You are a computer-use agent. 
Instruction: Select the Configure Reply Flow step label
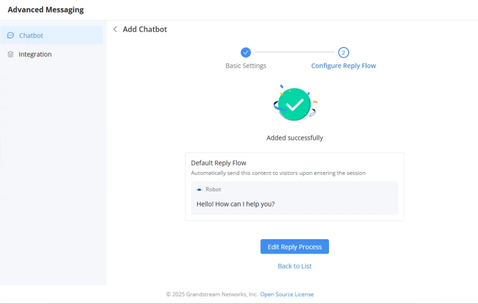[343, 66]
